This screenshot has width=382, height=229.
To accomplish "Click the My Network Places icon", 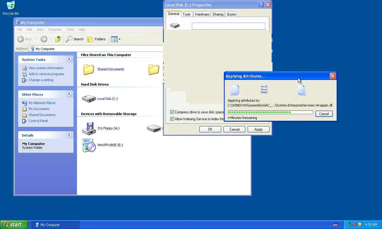I will (24, 103).
